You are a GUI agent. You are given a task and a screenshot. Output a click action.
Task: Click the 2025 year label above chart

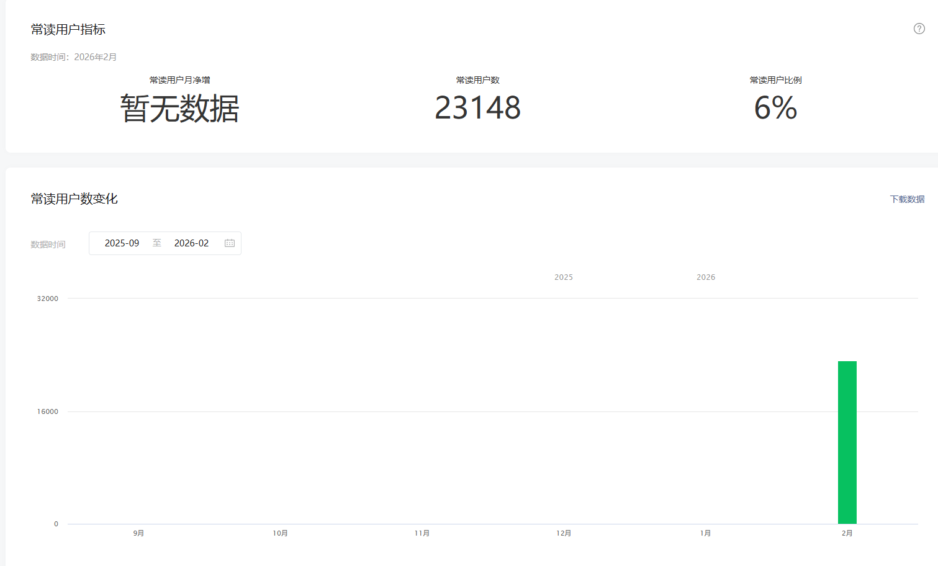[x=564, y=277]
